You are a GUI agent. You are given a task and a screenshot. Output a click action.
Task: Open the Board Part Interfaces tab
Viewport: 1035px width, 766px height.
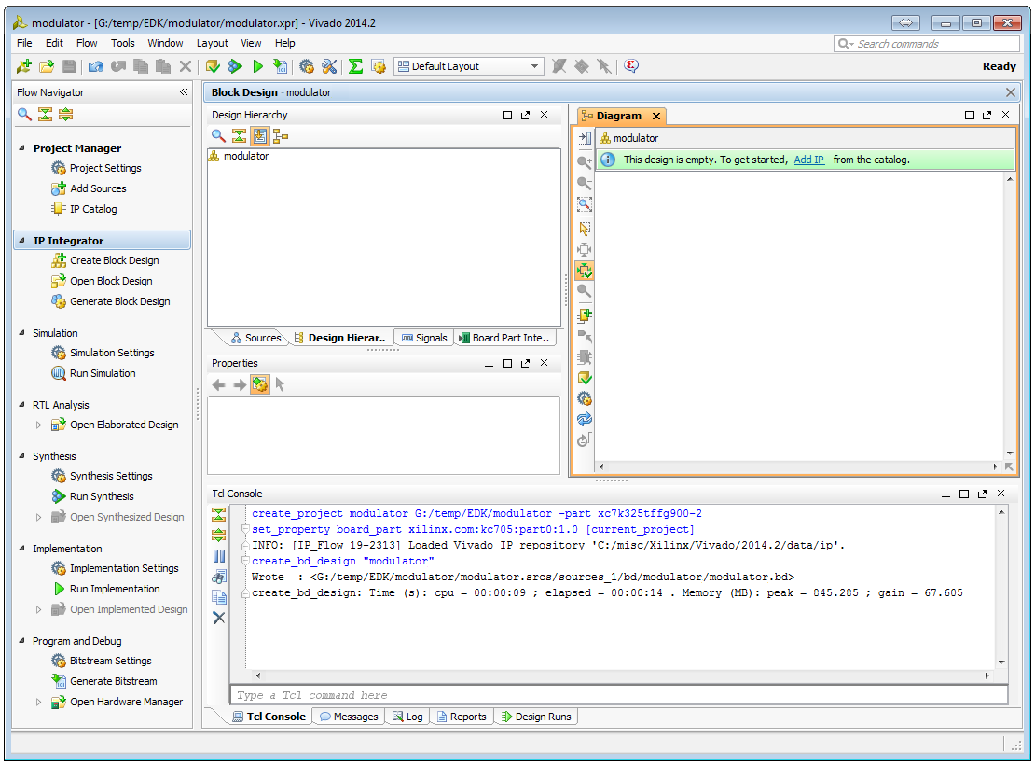coord(505,338)
